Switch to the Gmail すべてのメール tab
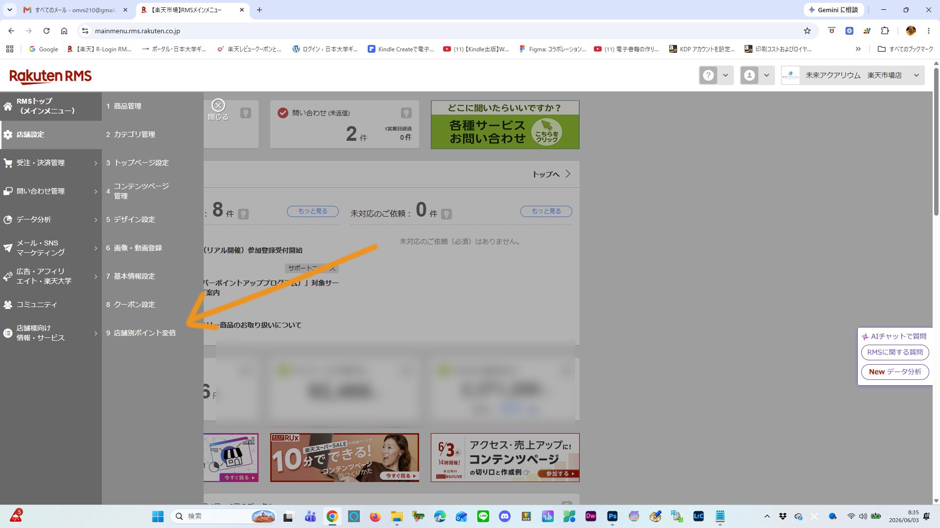 coord(75,10)
